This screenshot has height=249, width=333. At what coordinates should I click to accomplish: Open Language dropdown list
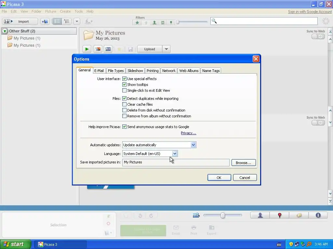coord(175,153)
